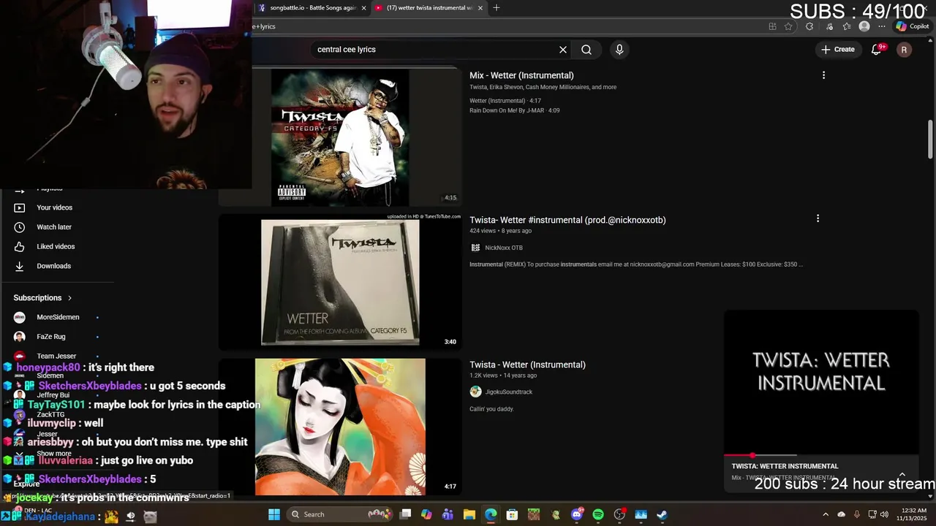Visit NickNoxx OTB channel

click(x=504, y=248)
